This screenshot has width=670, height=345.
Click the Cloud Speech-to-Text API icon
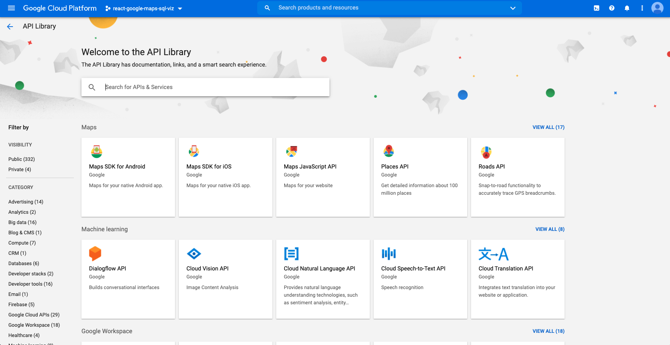389,253
